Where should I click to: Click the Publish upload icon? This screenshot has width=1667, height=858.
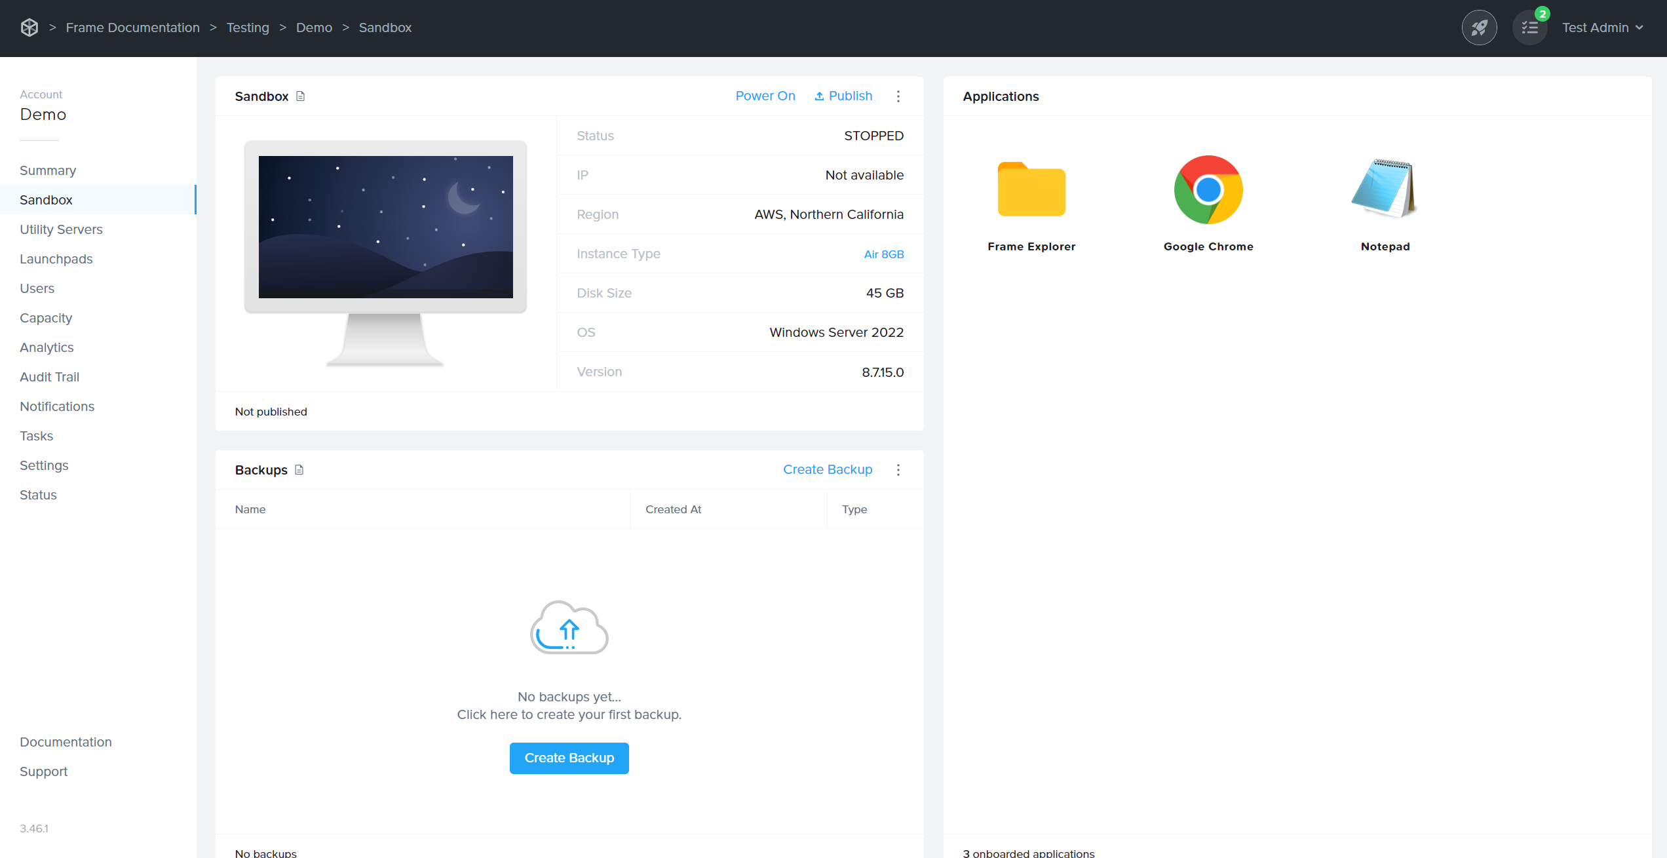coord(818,96)
